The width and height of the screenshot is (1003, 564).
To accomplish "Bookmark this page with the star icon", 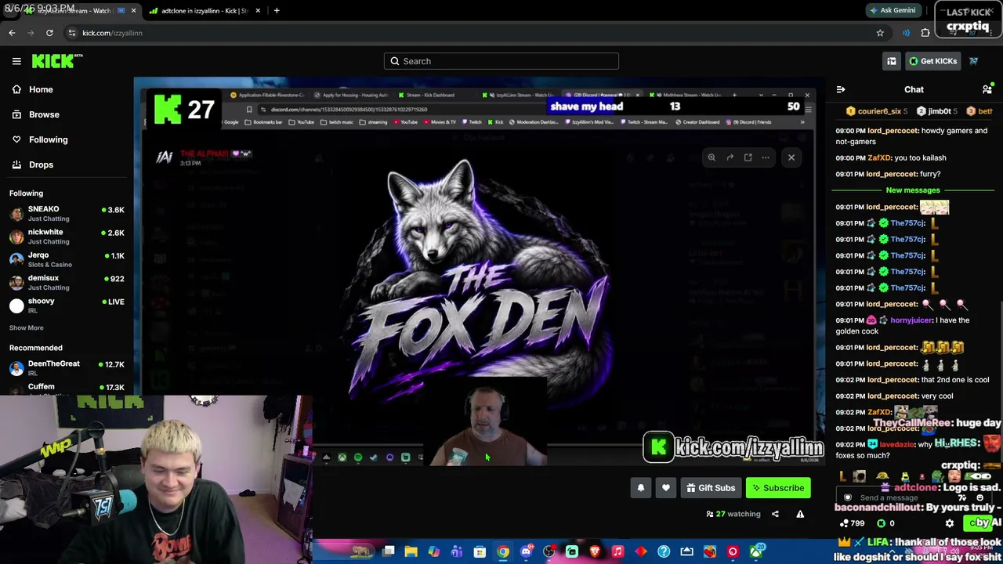I will point(880,33).
